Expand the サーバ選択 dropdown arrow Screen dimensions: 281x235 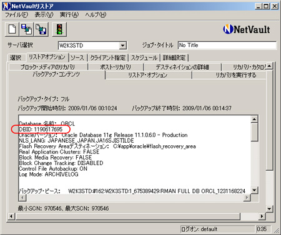pyautogui.click(x=123, y=46)
